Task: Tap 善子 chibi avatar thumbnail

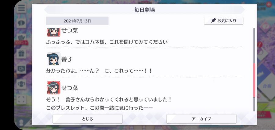Action: [x=54, y=59]
